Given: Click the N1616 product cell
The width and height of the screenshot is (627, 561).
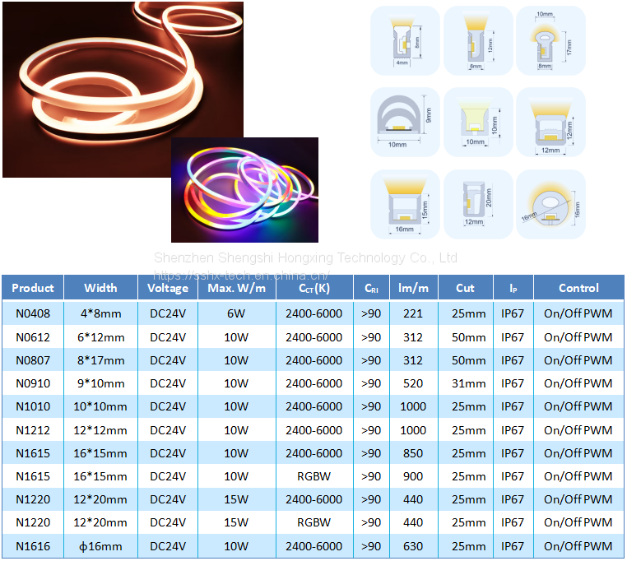Looking at the screenshot, I should coord(33,546).
